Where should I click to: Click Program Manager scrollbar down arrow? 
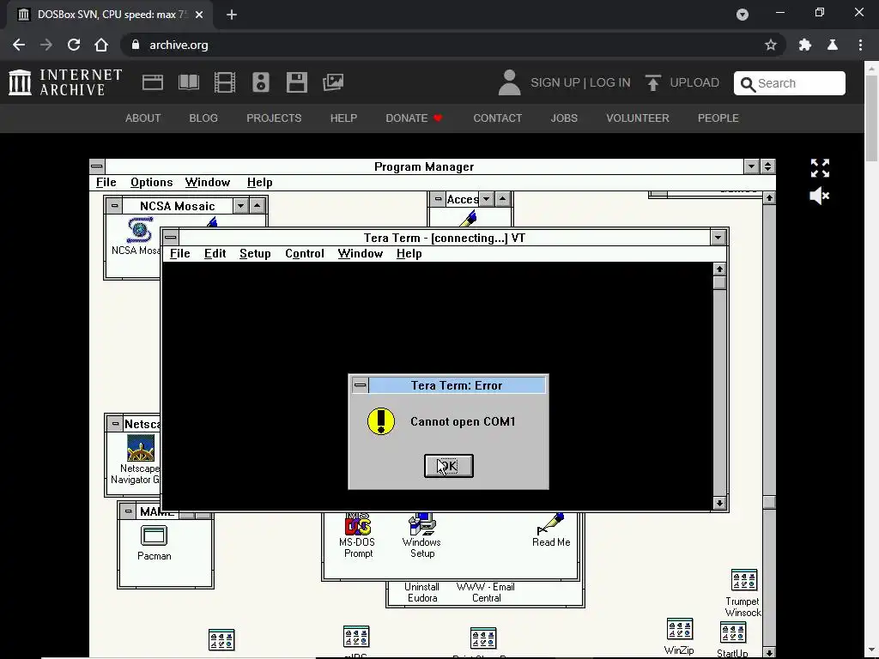pyautogui.click(x=769, y=653)
